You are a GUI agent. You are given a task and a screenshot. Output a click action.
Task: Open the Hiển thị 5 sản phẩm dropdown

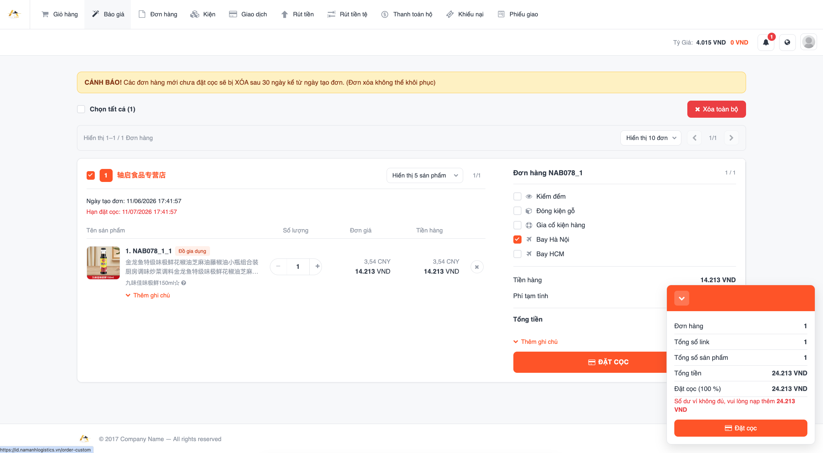(425, 175)
